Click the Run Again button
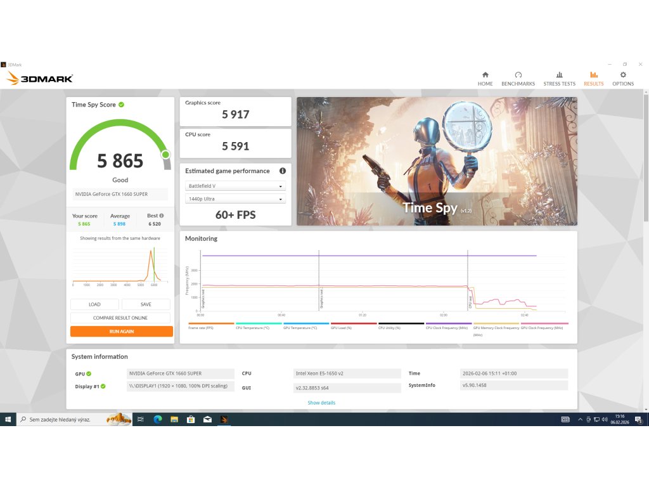 (121, 332)
